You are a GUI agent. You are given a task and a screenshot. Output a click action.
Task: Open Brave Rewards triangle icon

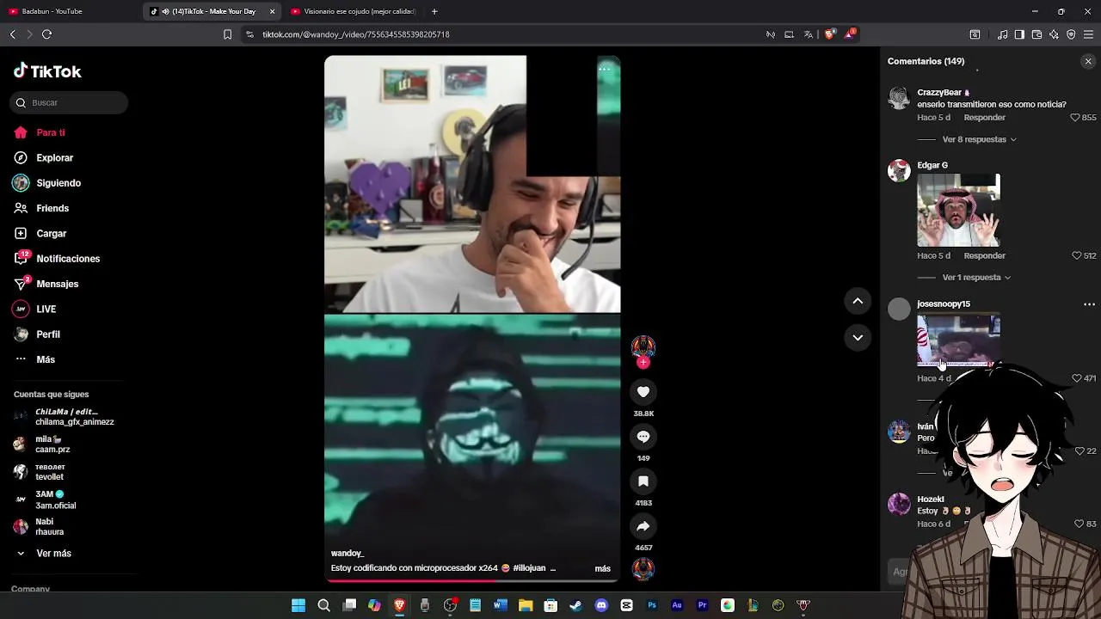point(850,34)
